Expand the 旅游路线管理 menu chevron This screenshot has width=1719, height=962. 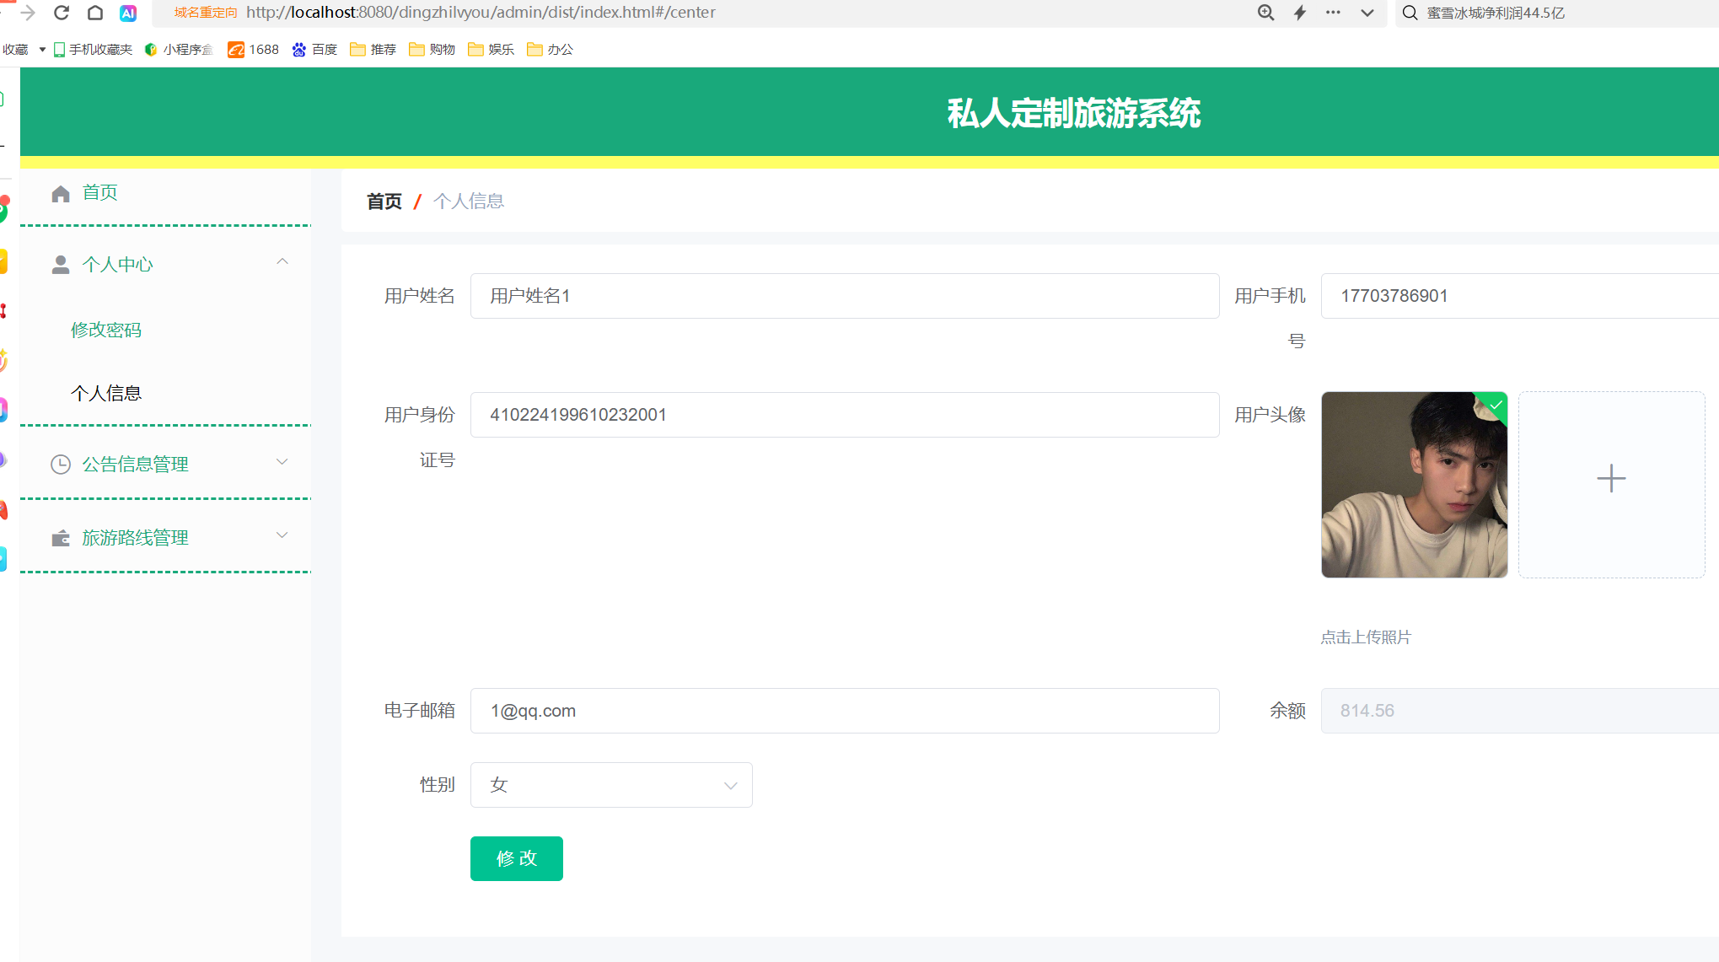282,535
